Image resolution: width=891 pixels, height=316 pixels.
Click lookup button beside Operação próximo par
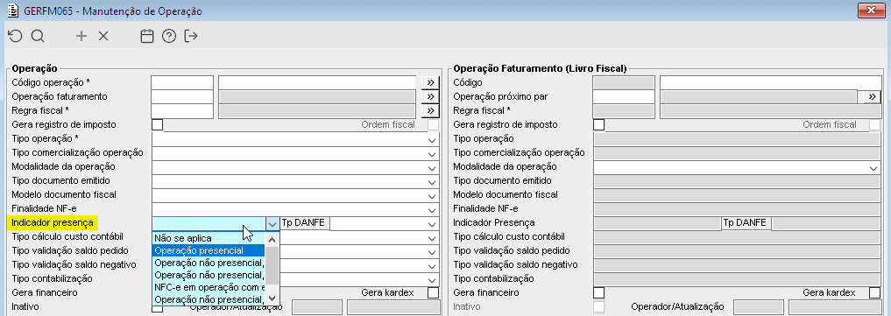(872, 96)
